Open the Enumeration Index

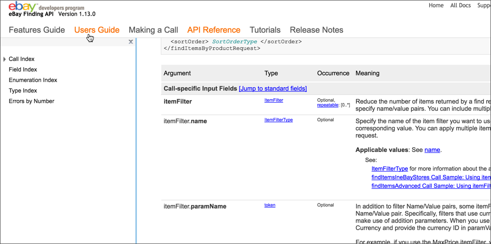33,80
